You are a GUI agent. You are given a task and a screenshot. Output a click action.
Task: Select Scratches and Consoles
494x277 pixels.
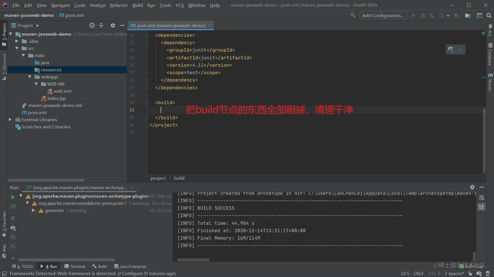[43, 127]
